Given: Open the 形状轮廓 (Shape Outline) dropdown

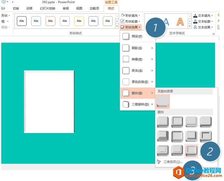Looking at the screenshot, I should click(x=131, y=21).
